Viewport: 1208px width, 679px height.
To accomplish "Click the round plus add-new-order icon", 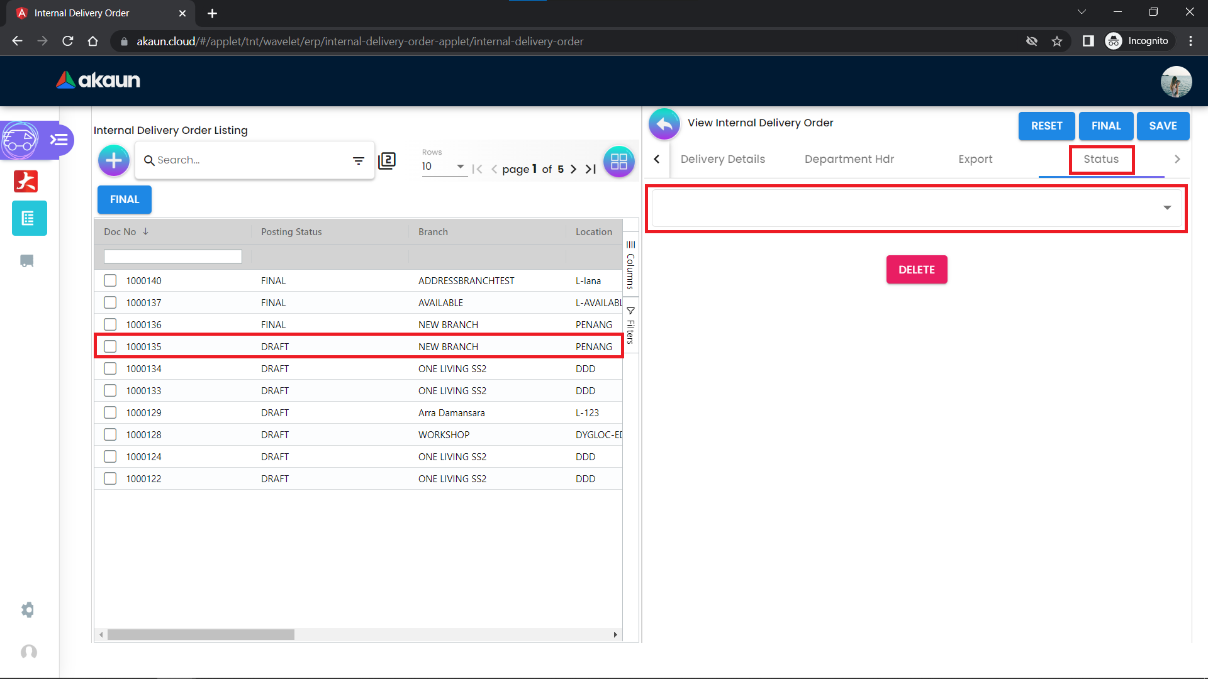I will (114, 161).
